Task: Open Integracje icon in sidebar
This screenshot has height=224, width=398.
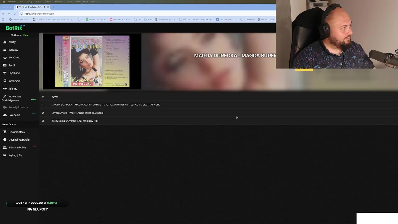Action: coord(5,81)
